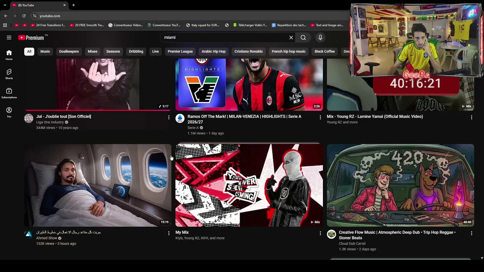Viewport: 484px width, 272px height.
Task: Play the My Mix red graphic thumbnail
Action: (x=249, y=185)
